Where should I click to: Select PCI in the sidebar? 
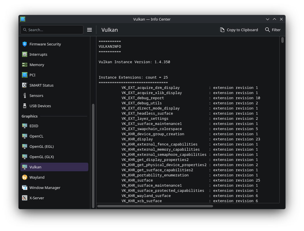coord(54,75)
